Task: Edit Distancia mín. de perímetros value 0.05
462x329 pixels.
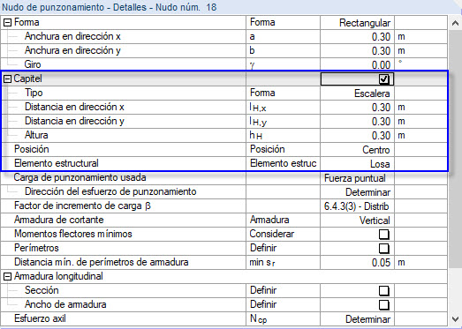Action: click(x=358, y=263)
